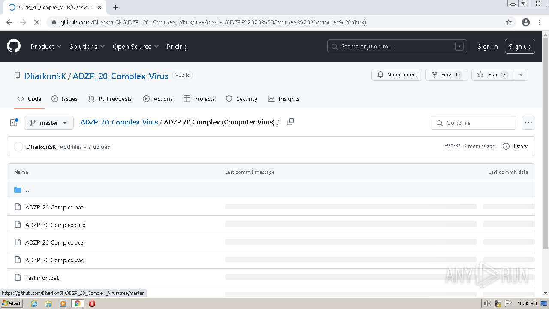
Task: Open a new browser tab
Action: point(116,7)
